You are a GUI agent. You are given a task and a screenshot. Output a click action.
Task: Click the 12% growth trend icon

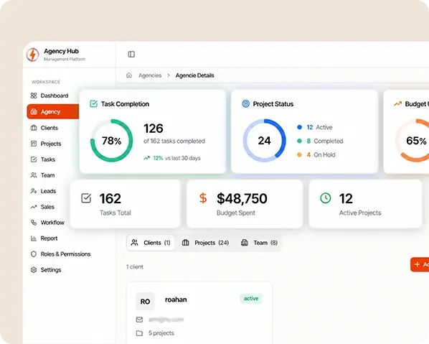147,158
